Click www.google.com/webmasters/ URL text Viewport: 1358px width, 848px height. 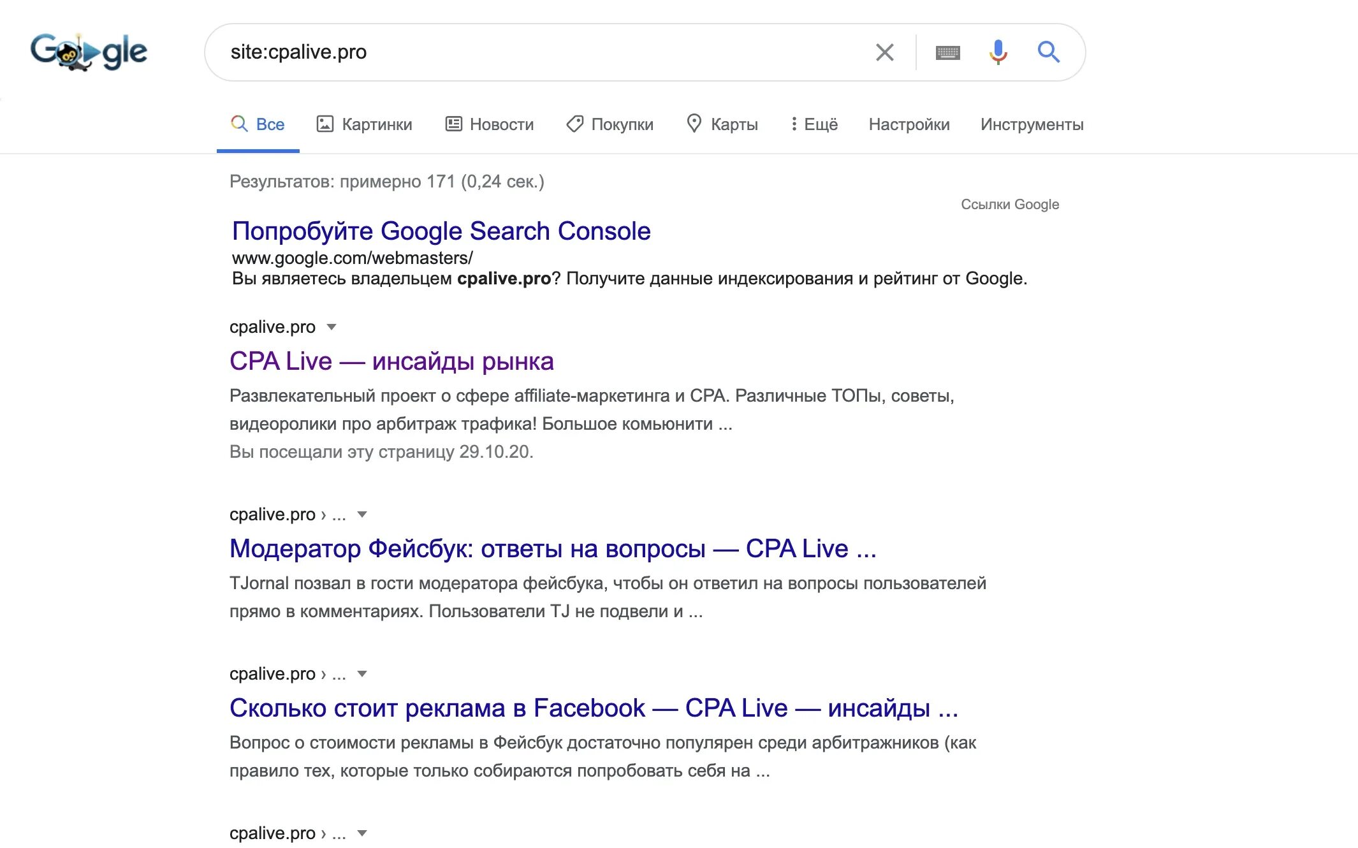pyautogui.click(x=353, y=258)
